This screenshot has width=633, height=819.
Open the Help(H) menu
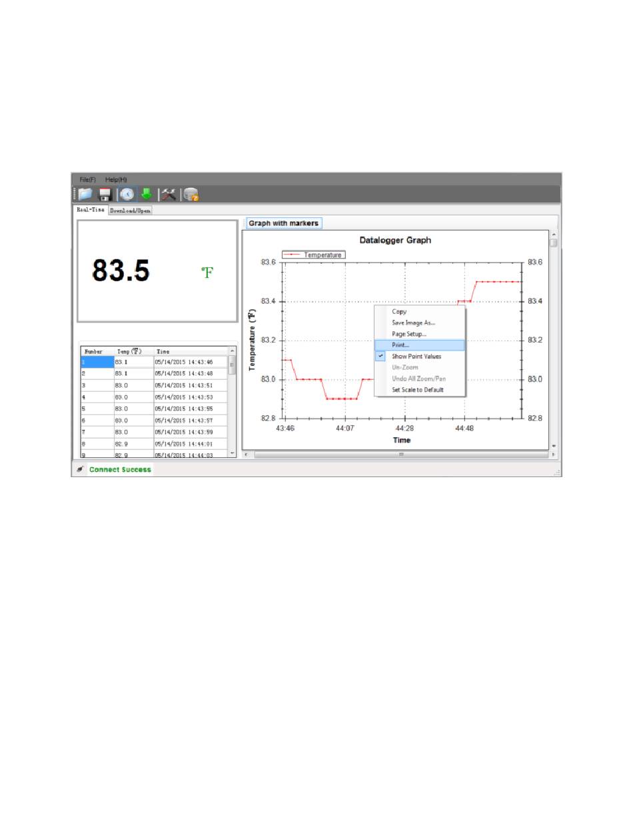116,179
